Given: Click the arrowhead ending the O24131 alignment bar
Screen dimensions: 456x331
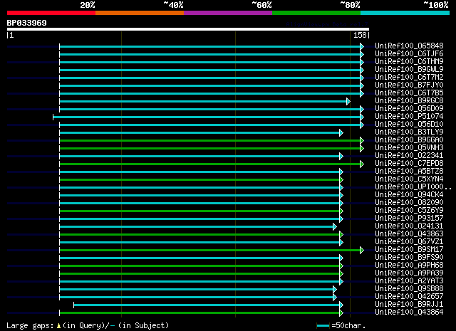Looking at the screenshot, I should (x=335, y=226).
